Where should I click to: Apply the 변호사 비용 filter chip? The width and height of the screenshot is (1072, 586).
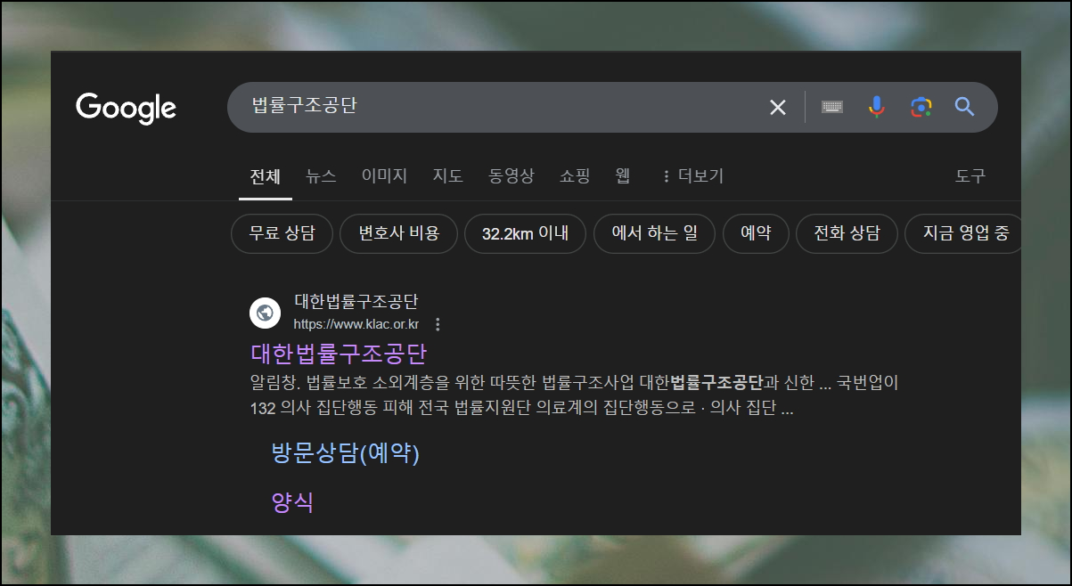[x=398, y=234]
